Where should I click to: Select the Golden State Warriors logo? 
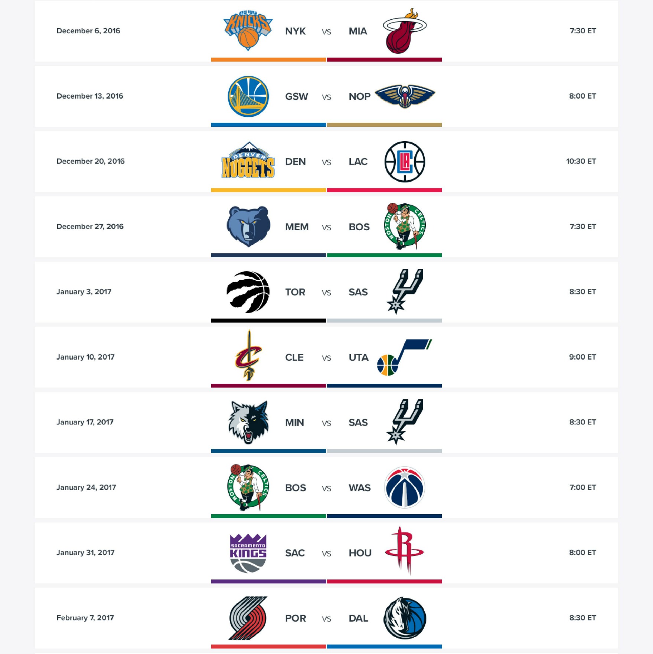click(248, 96)
